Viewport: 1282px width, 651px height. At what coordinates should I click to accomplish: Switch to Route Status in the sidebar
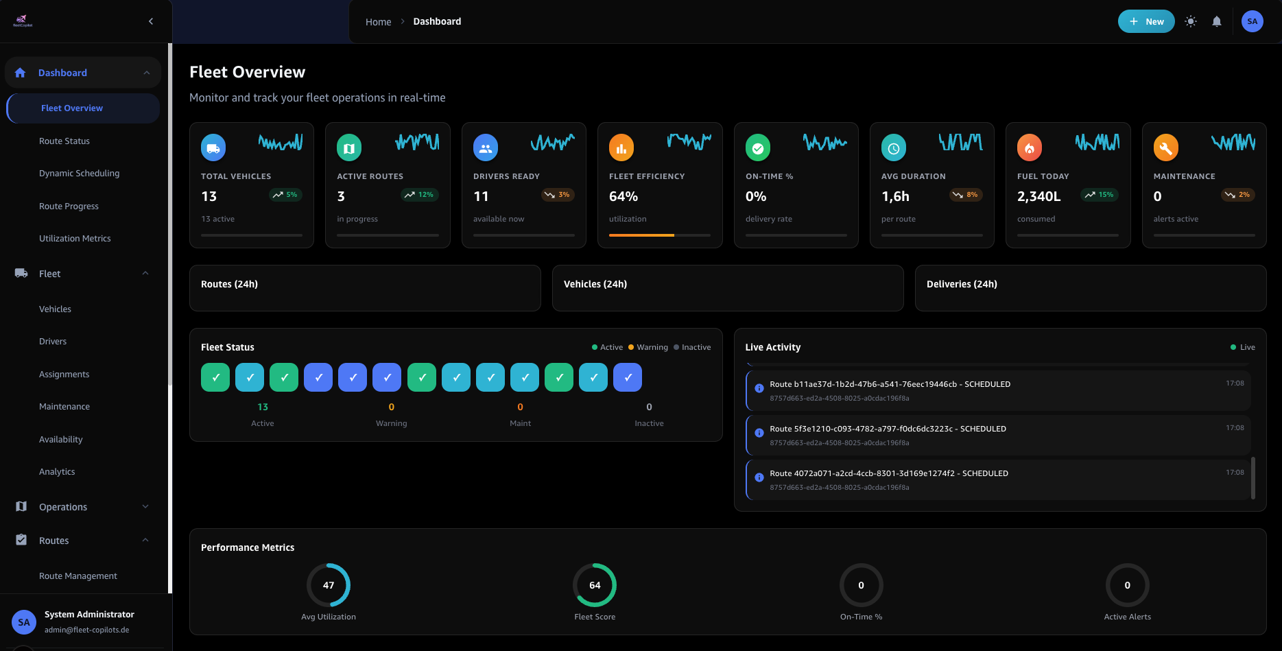click(x=64, y=141)
